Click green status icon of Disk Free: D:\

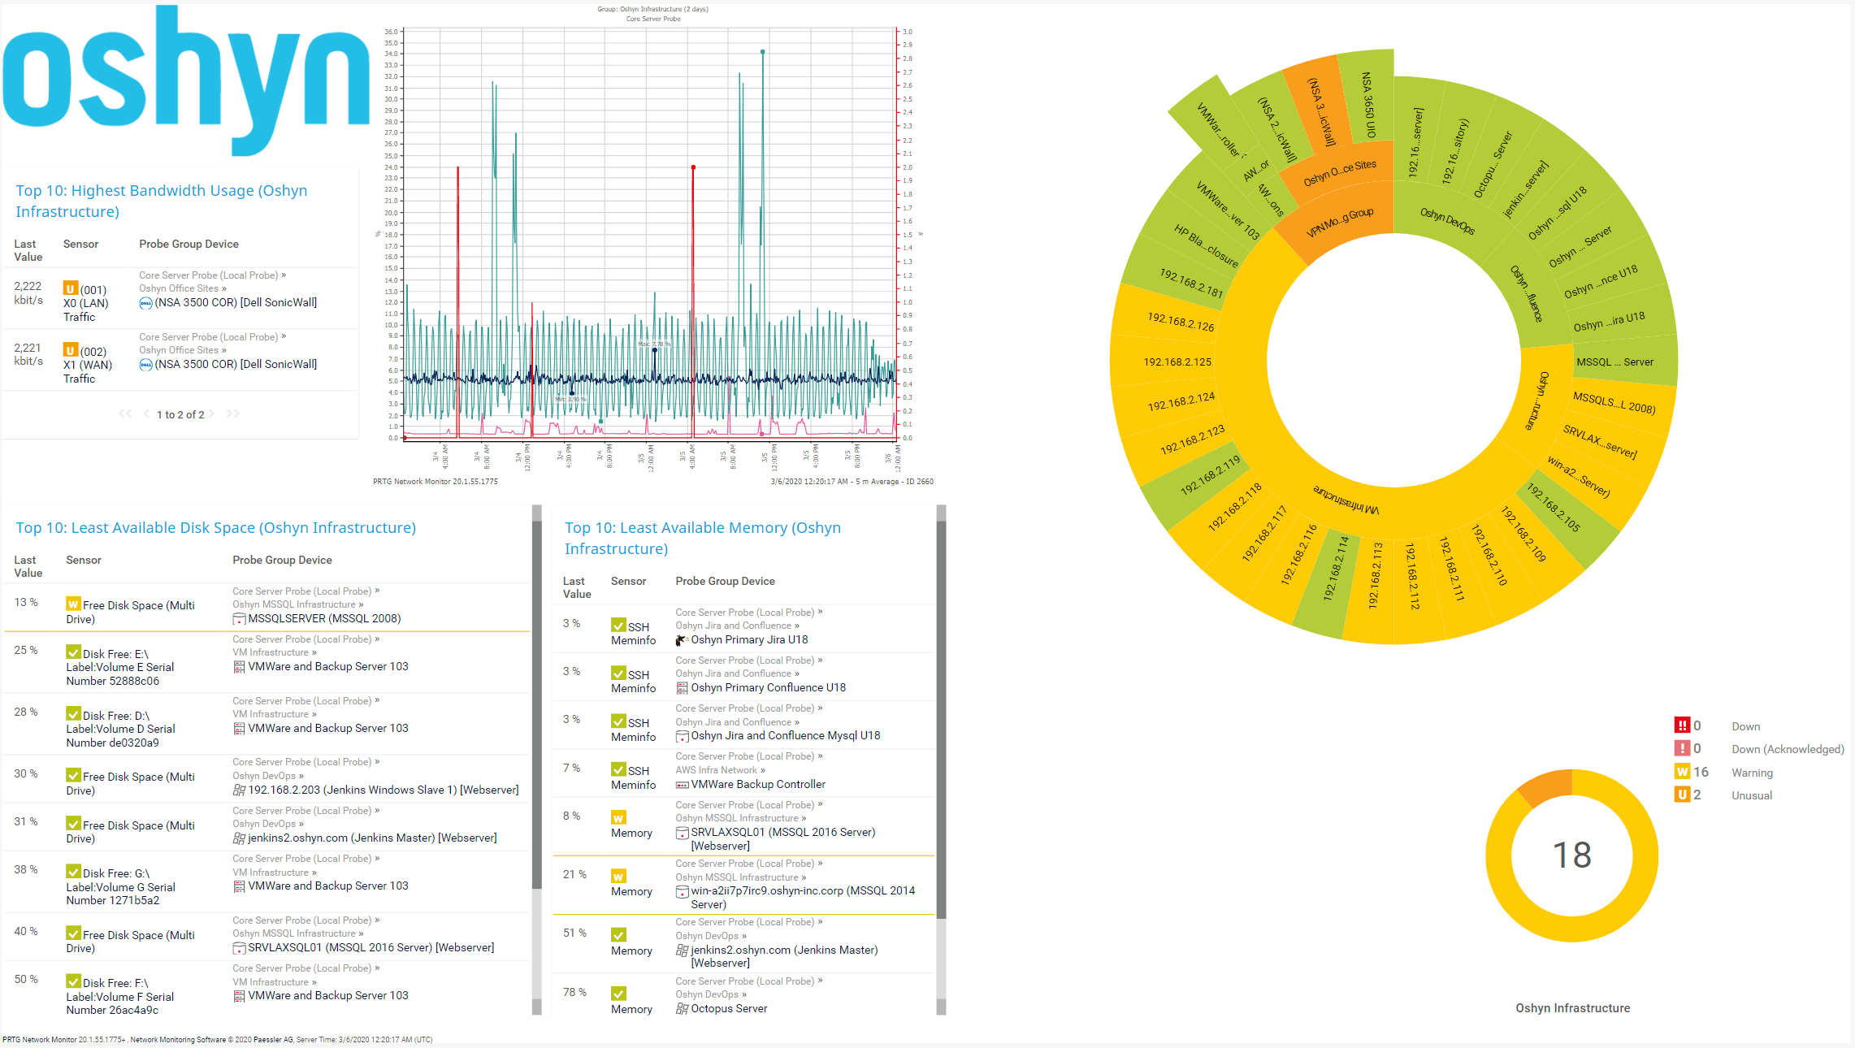(x=73, y=714)
